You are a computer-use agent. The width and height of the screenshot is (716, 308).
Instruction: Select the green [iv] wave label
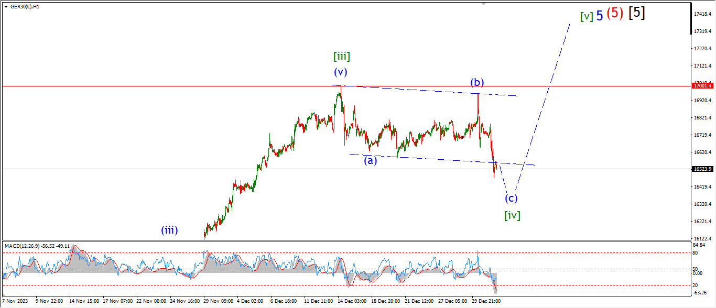coord(512,215)
